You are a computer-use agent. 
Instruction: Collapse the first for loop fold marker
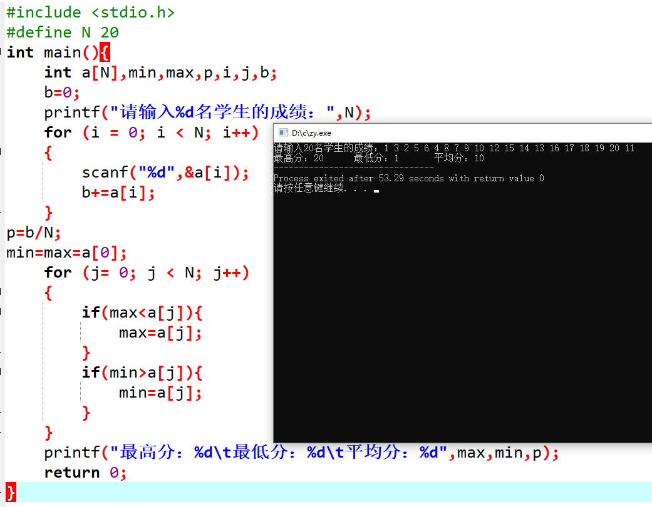[2, 152]
